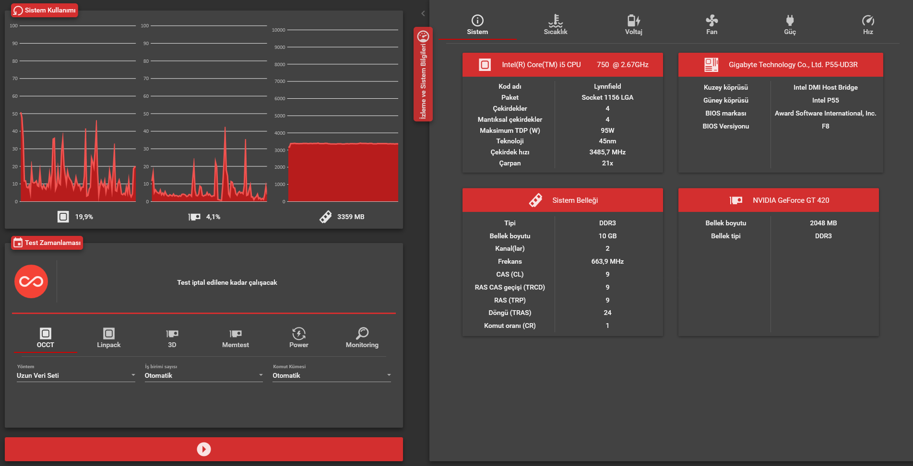Click the Test iptal edilene kadar çalışacak text
This screenshot has height=466, width=913.
[227, 282]
